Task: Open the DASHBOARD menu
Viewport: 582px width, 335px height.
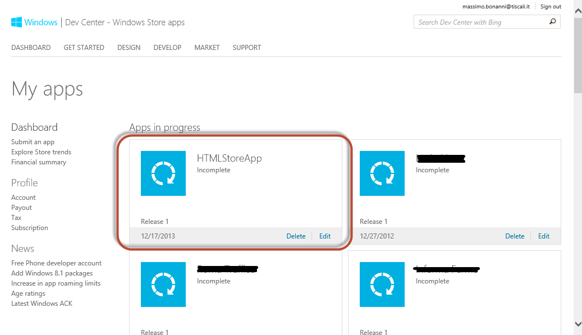Action: (31, 48)
